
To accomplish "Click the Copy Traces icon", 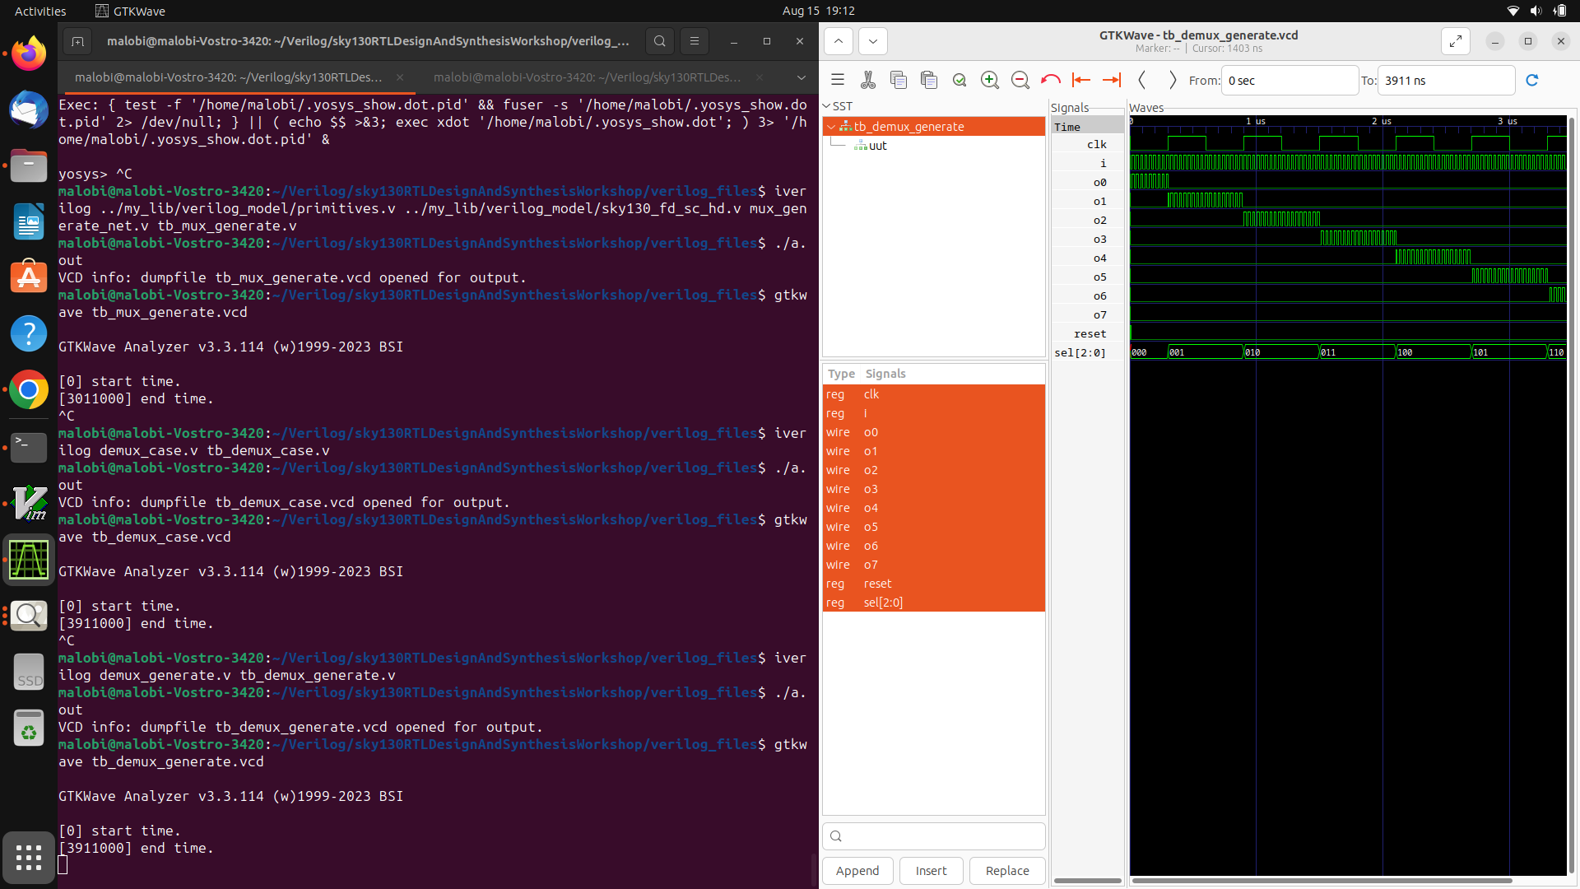I will (x=898, y=80).
